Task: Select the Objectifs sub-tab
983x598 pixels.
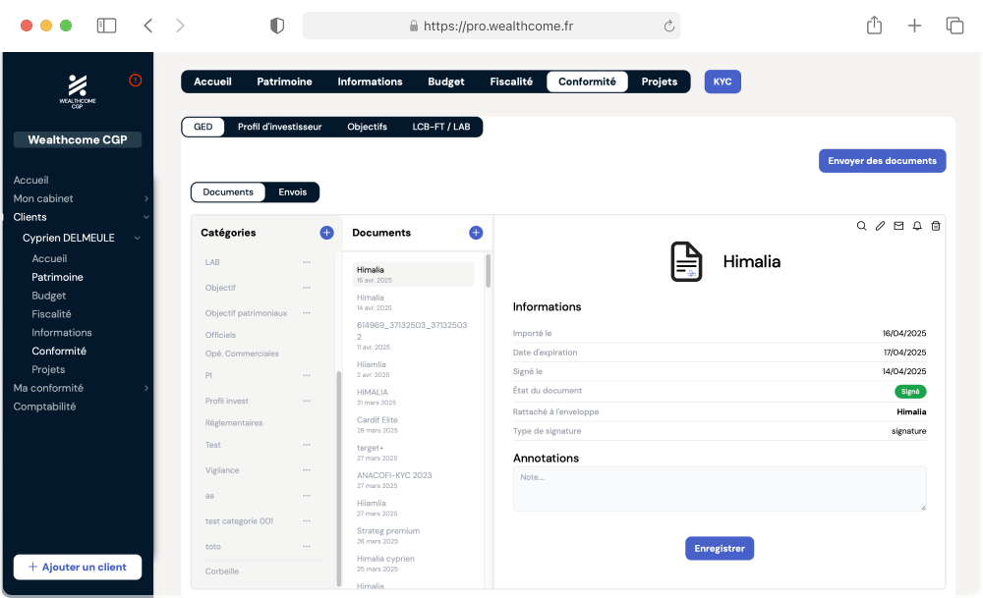Action: click(368, 127)
